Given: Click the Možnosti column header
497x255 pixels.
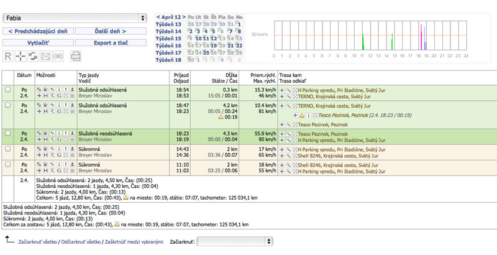Looking at the screenshot, I should [46, 75].
